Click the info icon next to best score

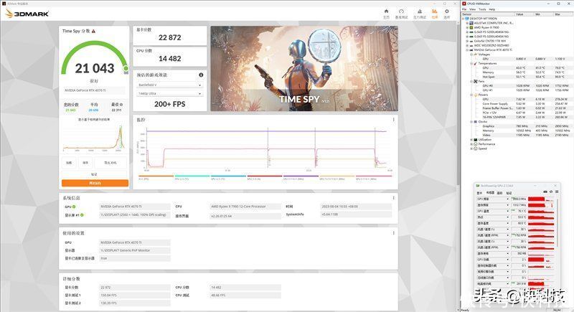click(x=121, y=105)
